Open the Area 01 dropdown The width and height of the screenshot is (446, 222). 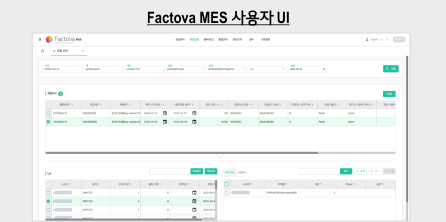tap(103, 69)
